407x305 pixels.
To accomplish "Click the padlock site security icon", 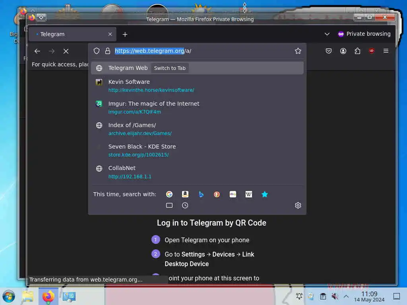I will click(107, 51).
